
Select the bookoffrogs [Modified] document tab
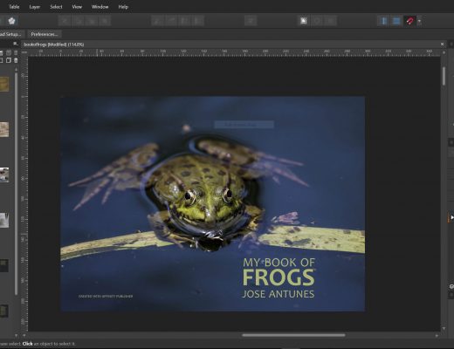[x=54, y=44]
